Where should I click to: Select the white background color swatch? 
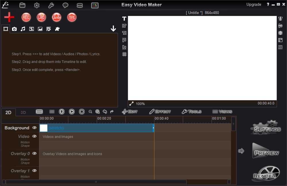click(x=44, y=128)
